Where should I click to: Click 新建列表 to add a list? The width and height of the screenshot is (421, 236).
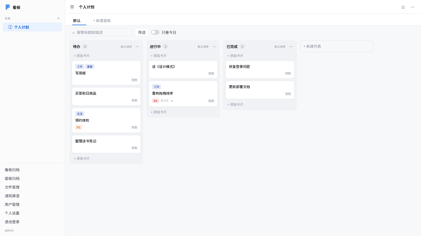pos(337,46)
